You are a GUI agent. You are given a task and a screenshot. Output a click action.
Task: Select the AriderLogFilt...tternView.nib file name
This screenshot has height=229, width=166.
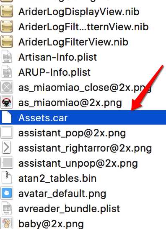coord(83,27)
